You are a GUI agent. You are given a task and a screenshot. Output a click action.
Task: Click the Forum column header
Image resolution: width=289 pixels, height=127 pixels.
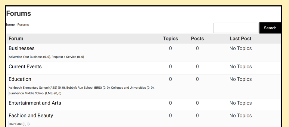[16, 39]
